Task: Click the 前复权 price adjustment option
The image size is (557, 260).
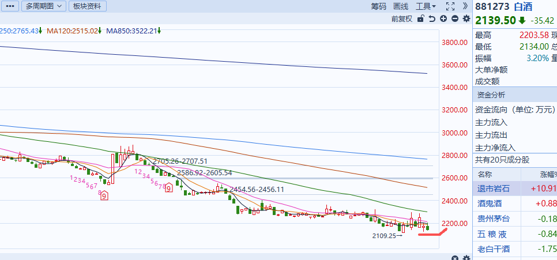Action: [402, 19]
